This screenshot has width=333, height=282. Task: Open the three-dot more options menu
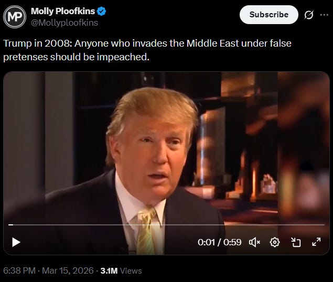point(324,15)
